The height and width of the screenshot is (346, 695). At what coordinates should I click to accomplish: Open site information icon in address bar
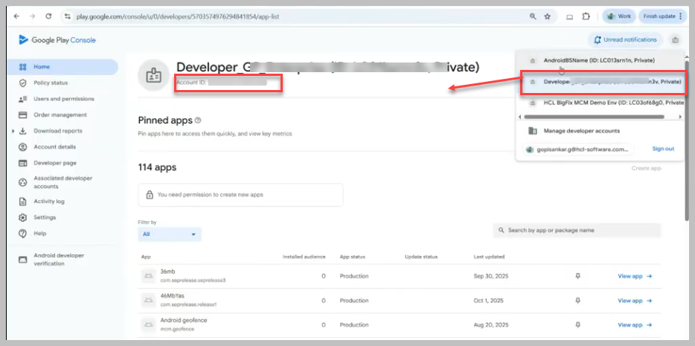(x=68, y=16)
